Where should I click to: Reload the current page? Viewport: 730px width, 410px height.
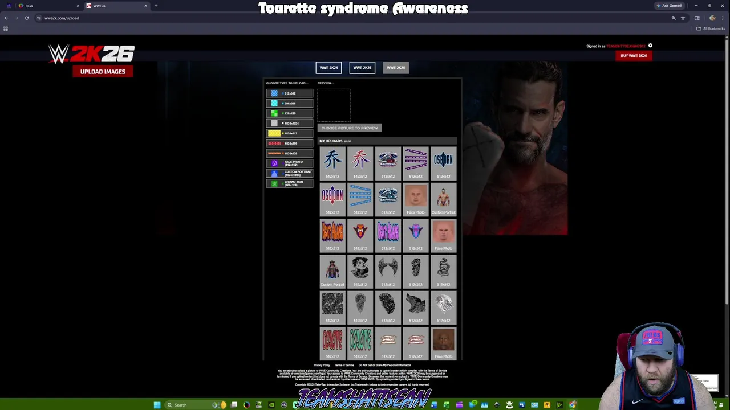point(26,18)
